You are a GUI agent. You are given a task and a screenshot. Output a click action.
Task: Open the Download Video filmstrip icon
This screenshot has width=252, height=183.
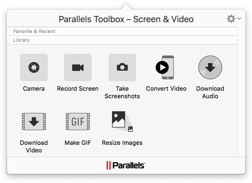coord(34,121)
